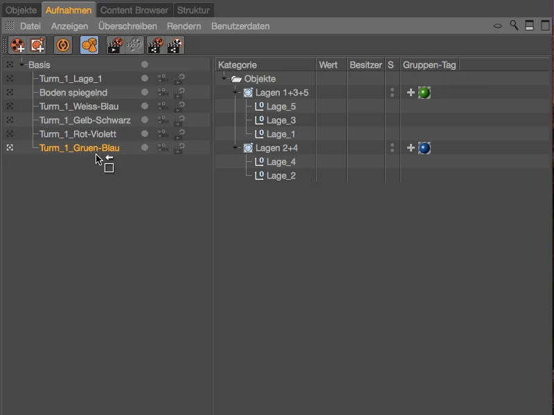Click the third clapperboard icon with share symbol

tap(155, 45)
